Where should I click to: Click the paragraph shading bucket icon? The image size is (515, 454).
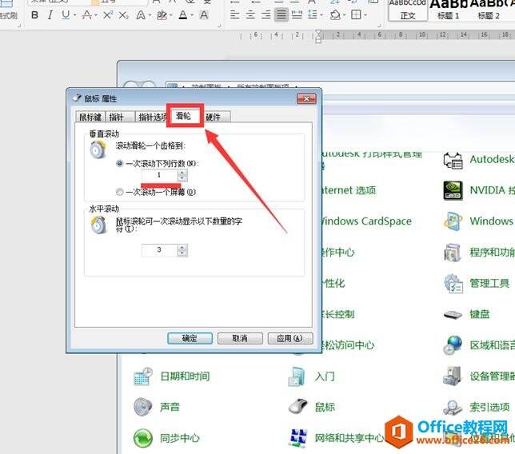(335, 14)
